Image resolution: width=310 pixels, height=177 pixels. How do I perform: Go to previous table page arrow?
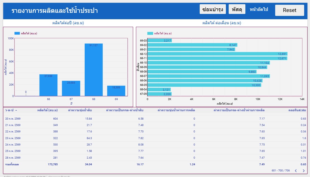[x=296, y=171]
